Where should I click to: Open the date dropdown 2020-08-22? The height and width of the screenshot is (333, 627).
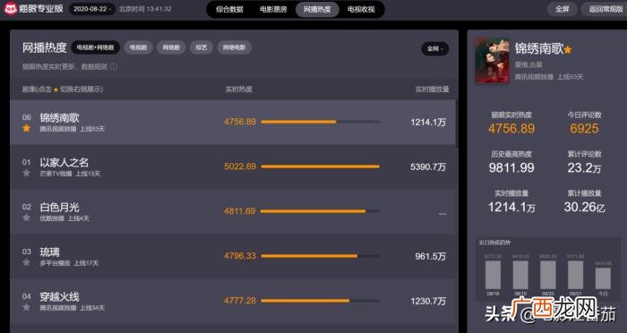tap(92, 9)
